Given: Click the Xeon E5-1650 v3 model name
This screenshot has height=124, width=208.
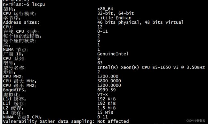Looking at the screenshot, I should (x=151, y=67).
